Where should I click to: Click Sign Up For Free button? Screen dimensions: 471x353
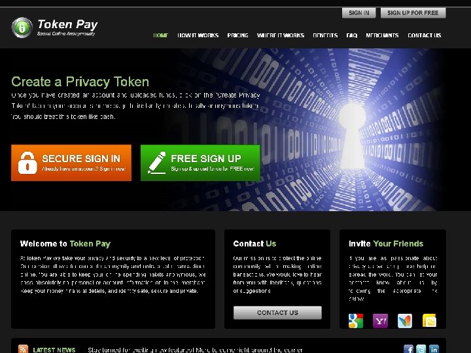(x=413, y=13)
